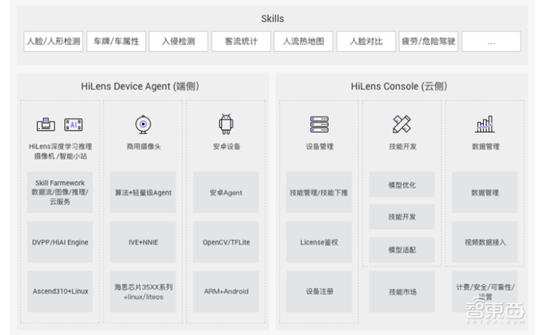Click the Android robot icon
The width and height of the screenshot is (537, 335).
pos(226,124)
